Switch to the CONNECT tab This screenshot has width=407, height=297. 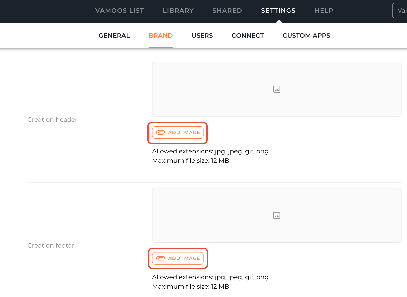coord(248,35)
